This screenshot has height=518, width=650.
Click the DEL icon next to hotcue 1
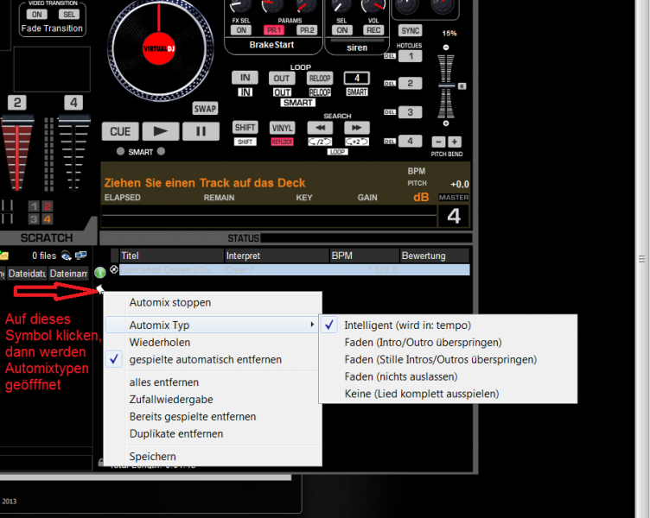tap(390, 56)
